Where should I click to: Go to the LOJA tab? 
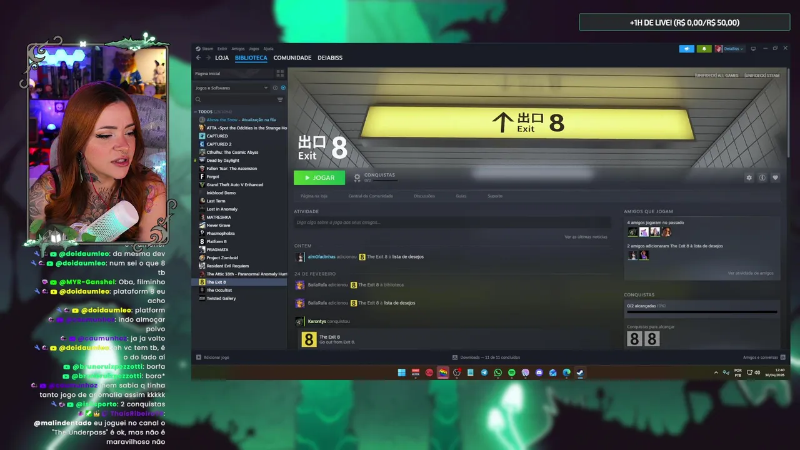(x=222, y=57)
